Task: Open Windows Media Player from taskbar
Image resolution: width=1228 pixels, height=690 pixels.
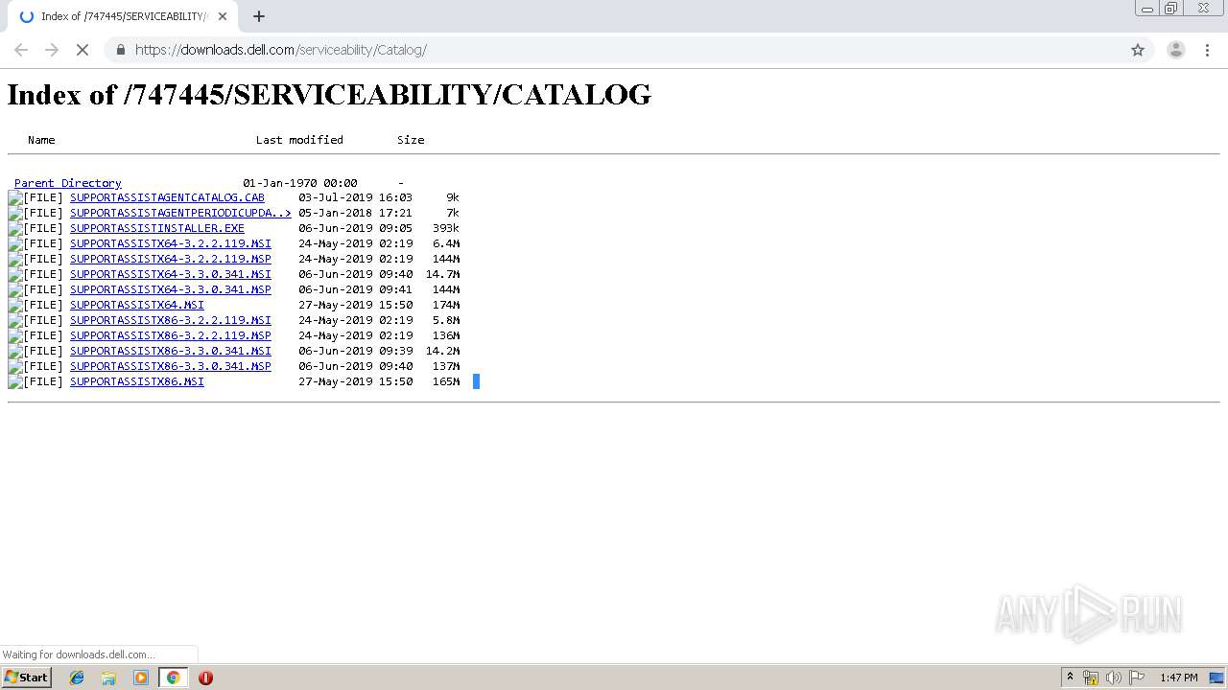Action: point(141,678)
